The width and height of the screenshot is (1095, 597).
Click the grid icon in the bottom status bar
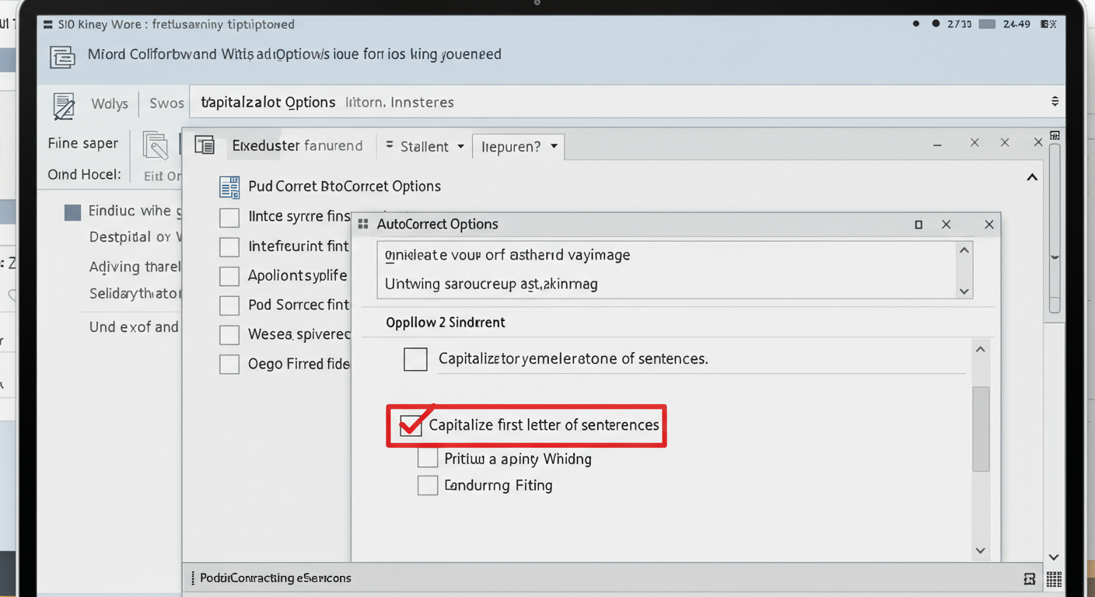(x=1054, y=579)
